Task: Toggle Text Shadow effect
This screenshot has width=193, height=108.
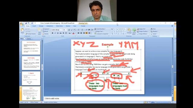Action: pyautogui.click(x=63, y=33)
